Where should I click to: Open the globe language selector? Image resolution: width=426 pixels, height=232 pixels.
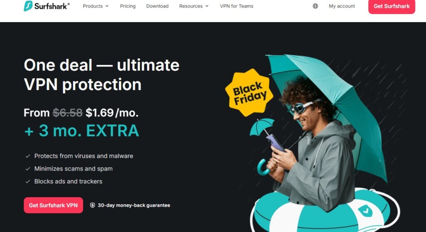[315, 6]
